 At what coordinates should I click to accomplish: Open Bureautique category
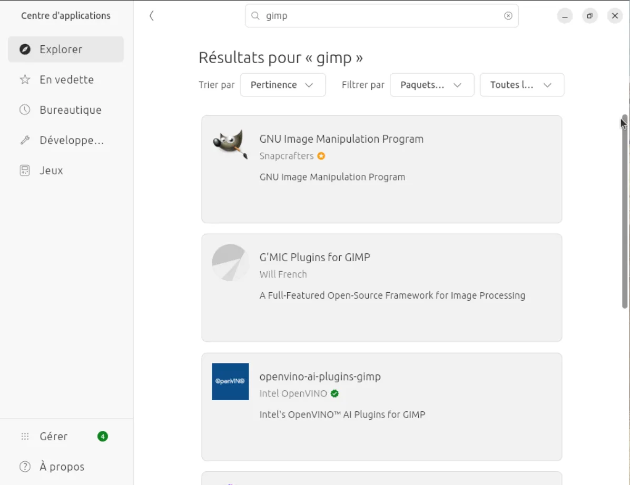pos(66,110)
